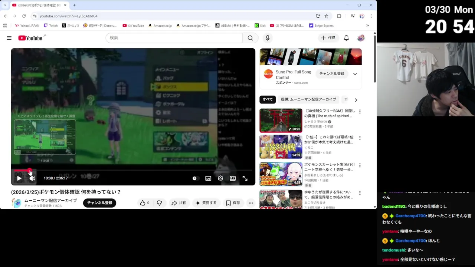Open the ムーニーマン配信アーカイブ channel name link
Screen dimensions: 475x267
pos(50,201)
